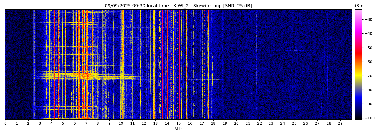The image size is (379, 135).
Task: Click the 'MHz' x-axis label
Action: point(178,129)
